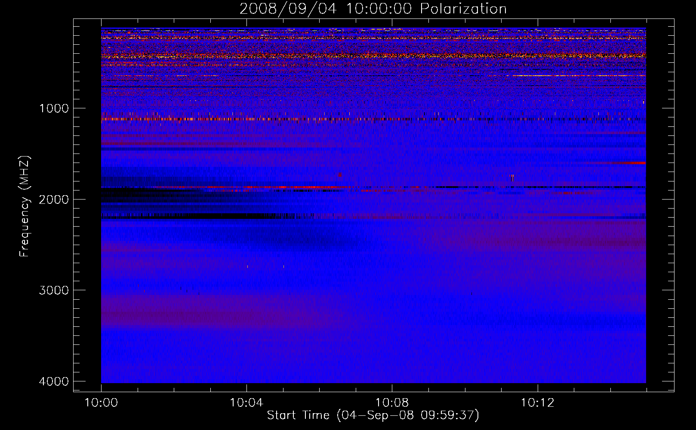The image size is (696, 430).
Task: Click the 10:00 time tick label
Action: 101,403
